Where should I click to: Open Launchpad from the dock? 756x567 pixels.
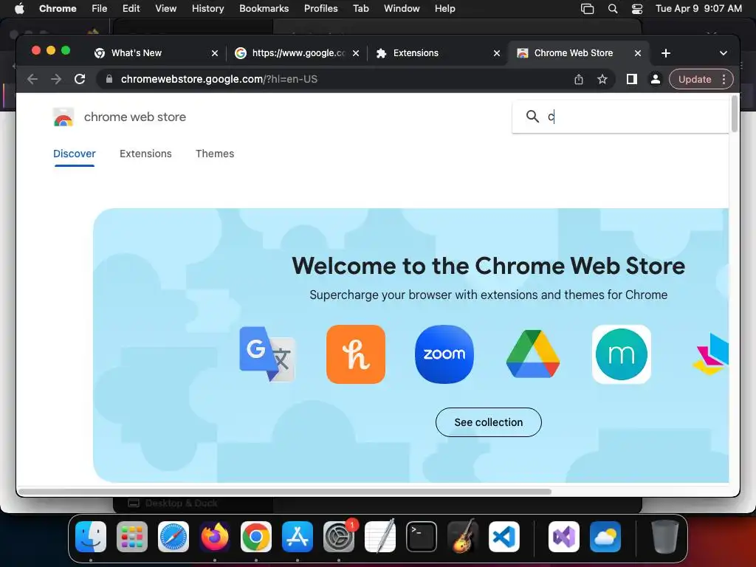(132, 537)
